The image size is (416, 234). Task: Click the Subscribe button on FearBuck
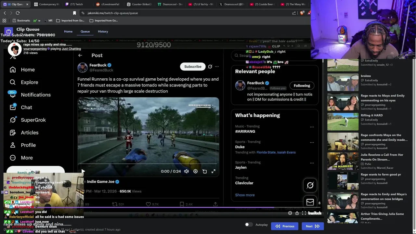(x=193, y=67)
